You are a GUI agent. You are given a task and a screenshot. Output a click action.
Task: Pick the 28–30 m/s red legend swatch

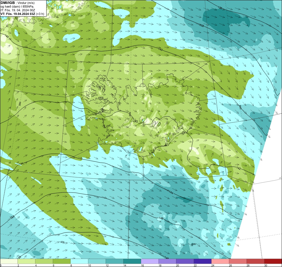coord(255,261)
